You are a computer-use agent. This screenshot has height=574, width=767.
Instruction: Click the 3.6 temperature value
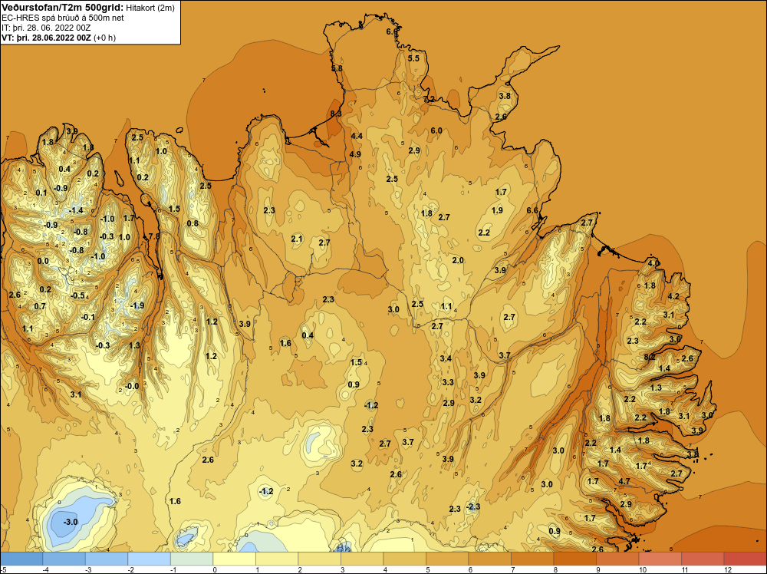coord(675,339)
